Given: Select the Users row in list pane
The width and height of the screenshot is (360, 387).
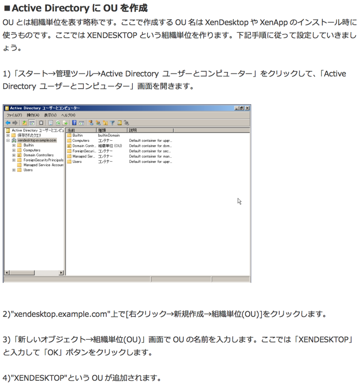Looking at the screenshot, I should point(77,161).
